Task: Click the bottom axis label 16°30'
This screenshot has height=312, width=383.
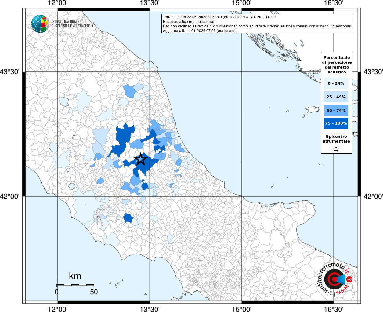Action: tap(334, 309)
